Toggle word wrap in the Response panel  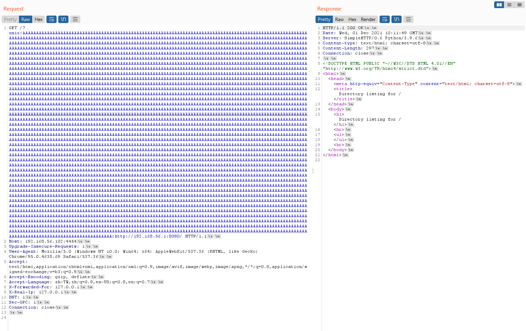pyautogui.click(x=385, y=19)
